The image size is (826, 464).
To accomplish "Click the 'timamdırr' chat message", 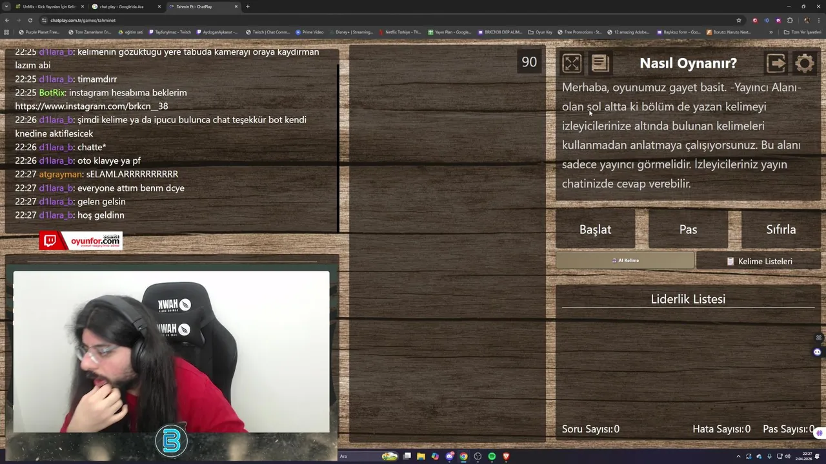I will 97,79.
